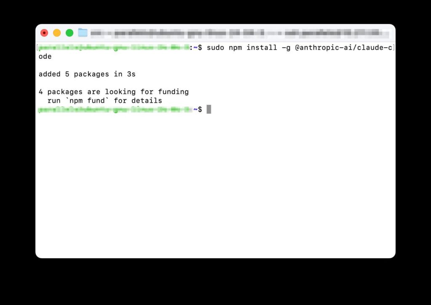Minimize the Terminal with yellow button
431x305 pixels.
tap(57, 33)
